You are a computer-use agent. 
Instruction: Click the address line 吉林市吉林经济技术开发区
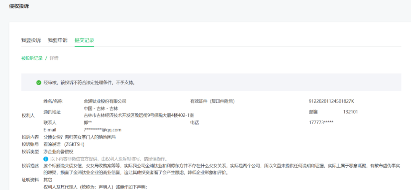point(139,116)
